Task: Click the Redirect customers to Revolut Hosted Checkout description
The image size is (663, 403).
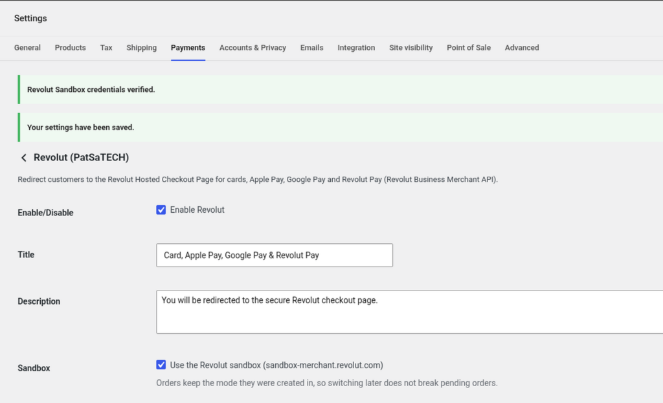Action: [258, 180]
